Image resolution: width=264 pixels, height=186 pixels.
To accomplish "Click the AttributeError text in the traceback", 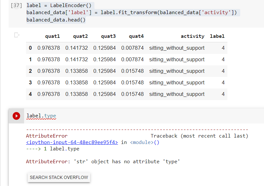I will tap(47, 136).
